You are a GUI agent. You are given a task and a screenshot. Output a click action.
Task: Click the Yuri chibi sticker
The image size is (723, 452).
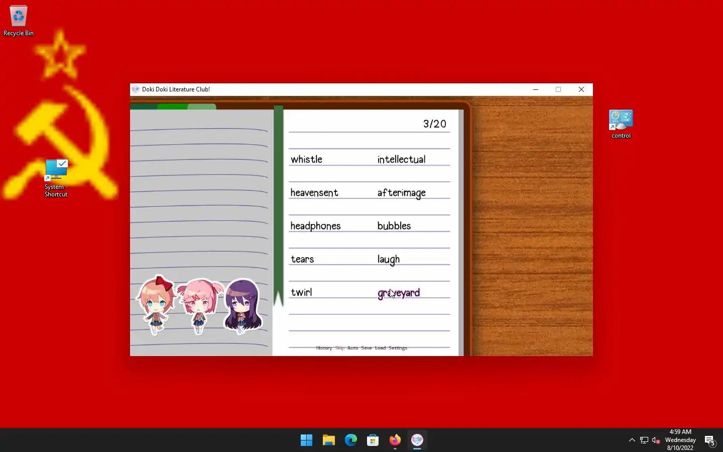click(243, 306)
